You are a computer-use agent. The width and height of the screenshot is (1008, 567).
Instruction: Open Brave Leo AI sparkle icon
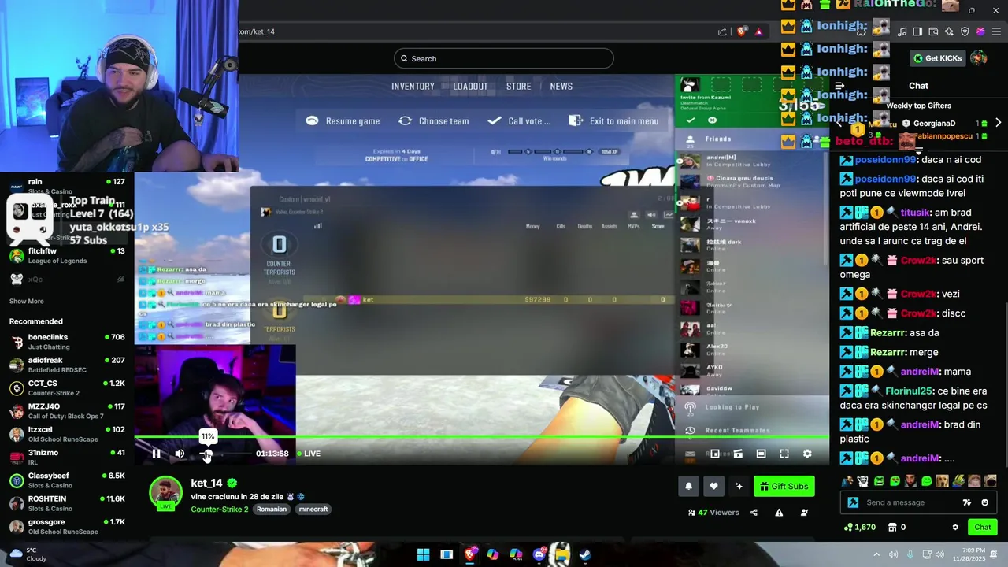tap(949, 31)
